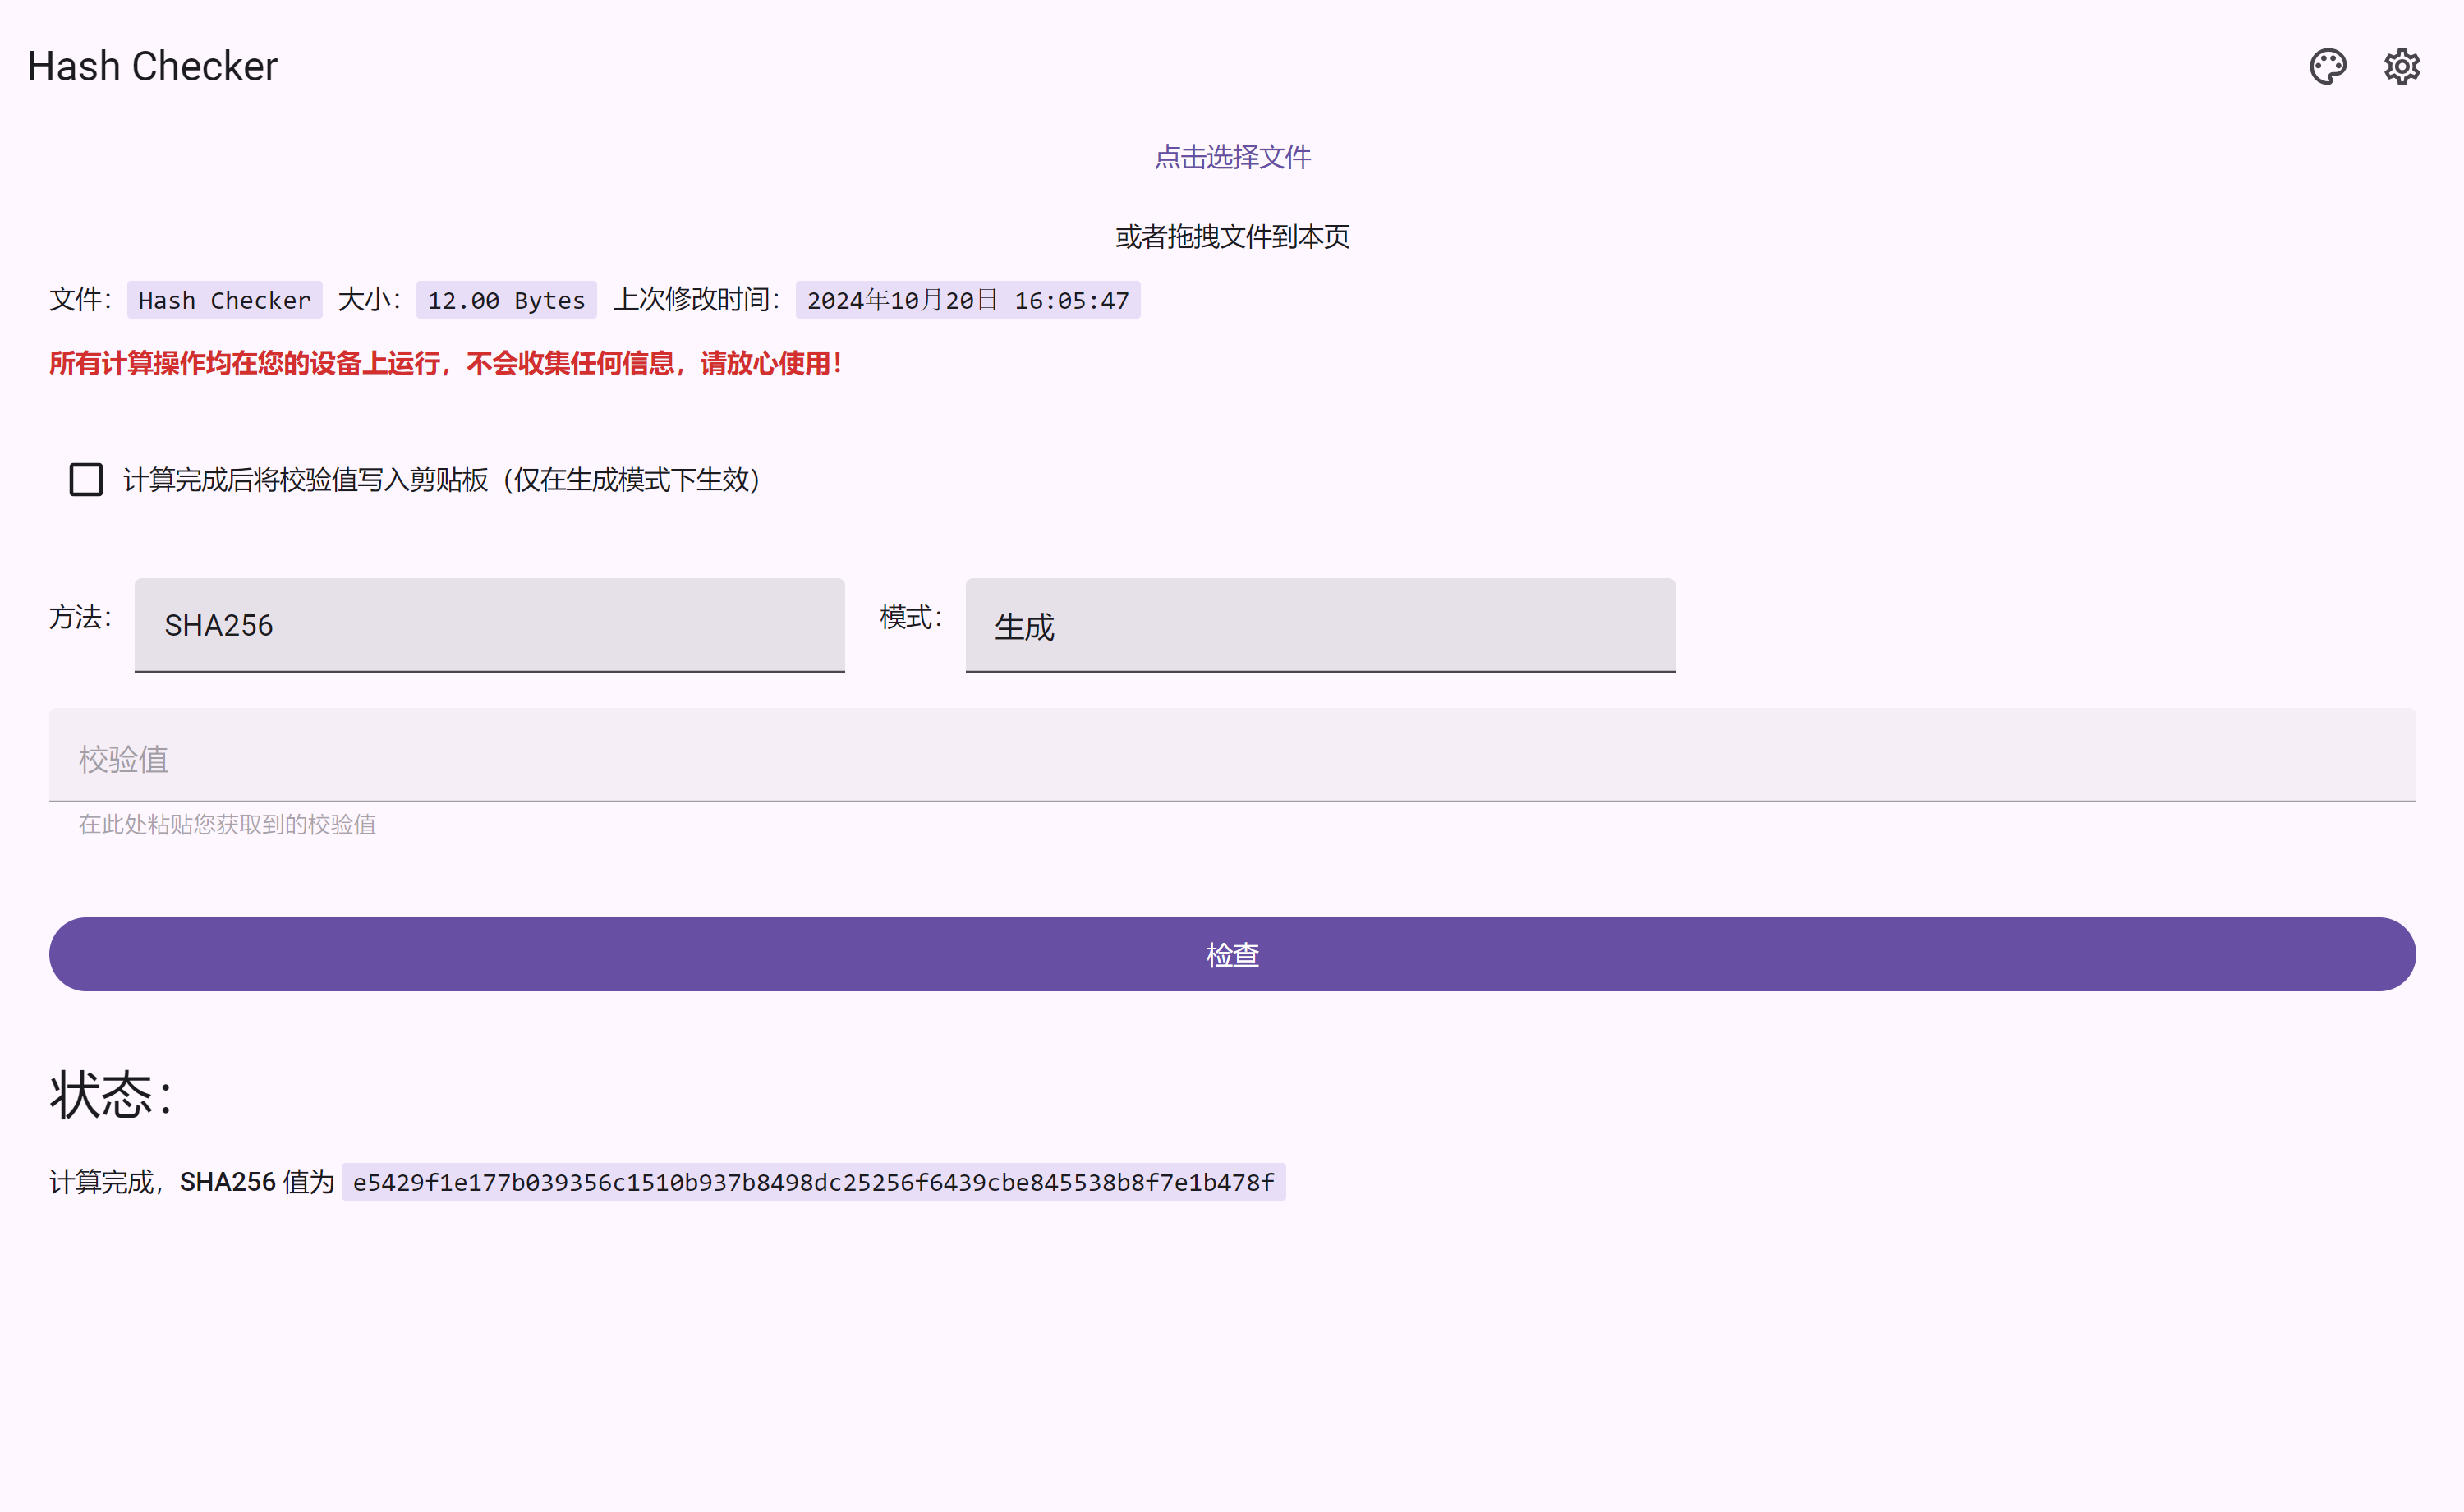Enable writing checksum to clipboard checkbox
The image size is (2464, 1512).
pyautogui.click(x=86, y=480)
